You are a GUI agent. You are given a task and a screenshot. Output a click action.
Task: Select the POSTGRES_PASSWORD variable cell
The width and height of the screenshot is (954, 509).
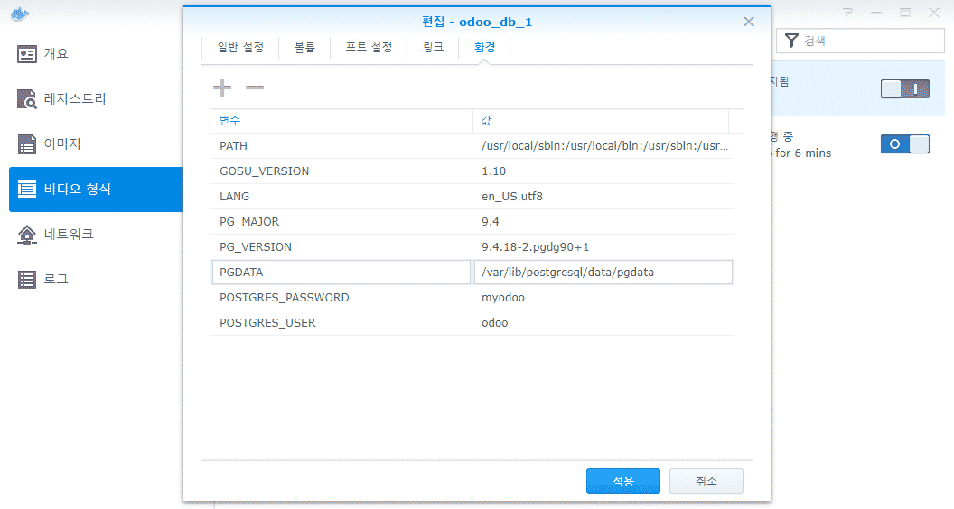[x=341, y=298]
